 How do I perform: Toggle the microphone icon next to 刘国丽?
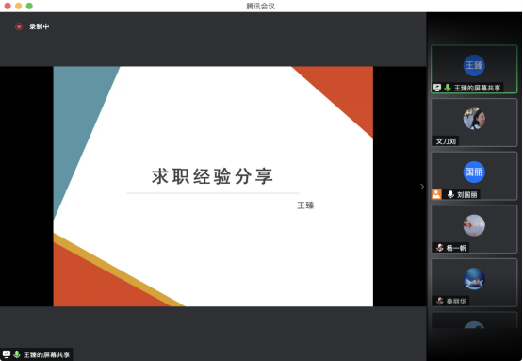click(450, 194)
